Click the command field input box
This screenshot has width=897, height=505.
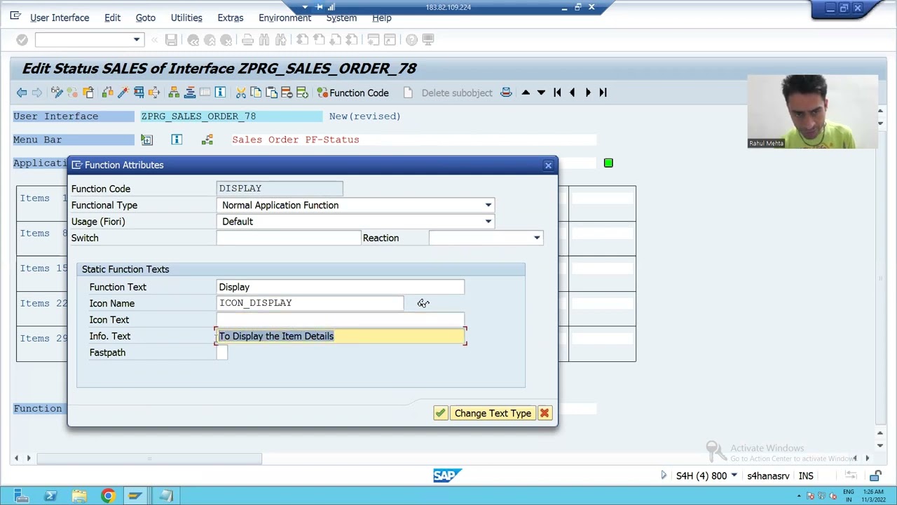point(83,40)
